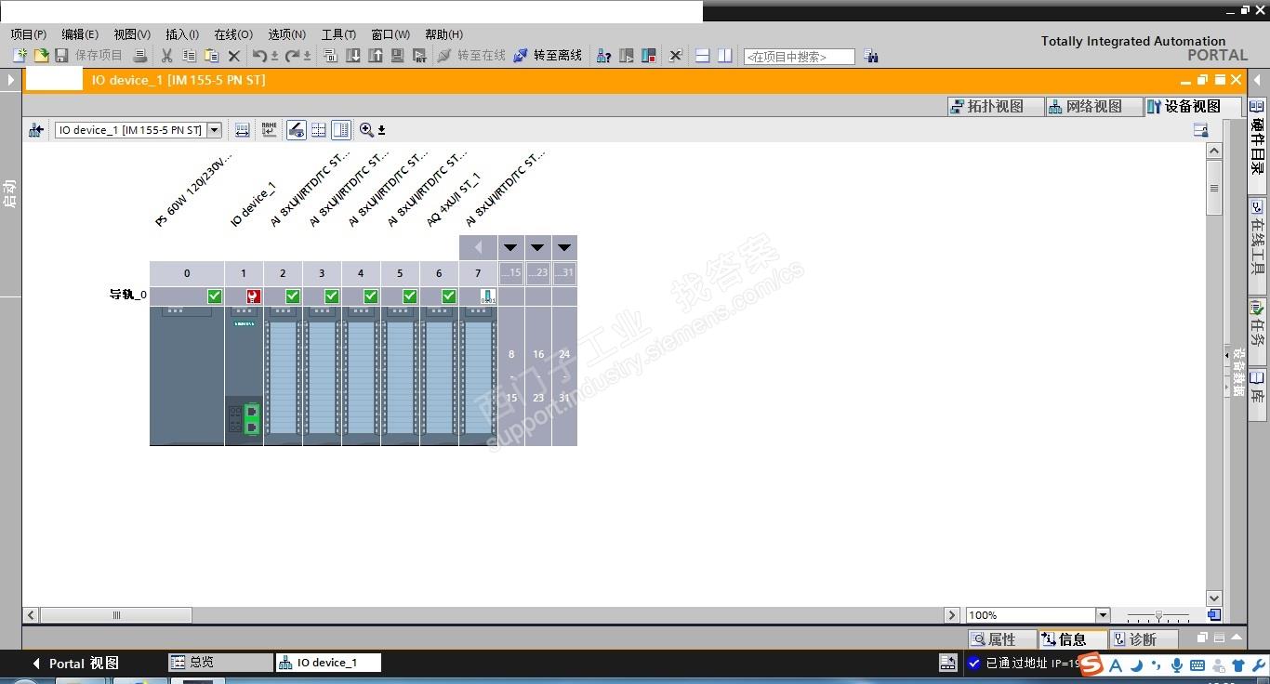Screen dimensions: 1270x684
Task: Click the open project icon
Action: tap(41, 56)
